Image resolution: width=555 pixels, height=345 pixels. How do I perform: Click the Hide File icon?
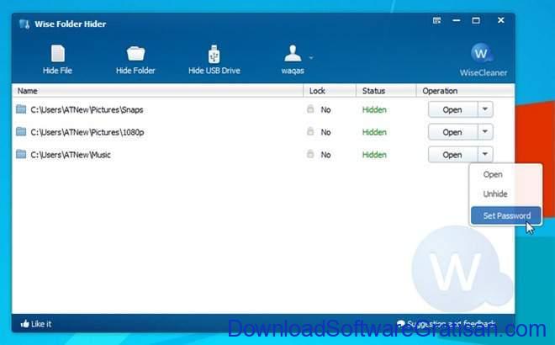[58, 54]
